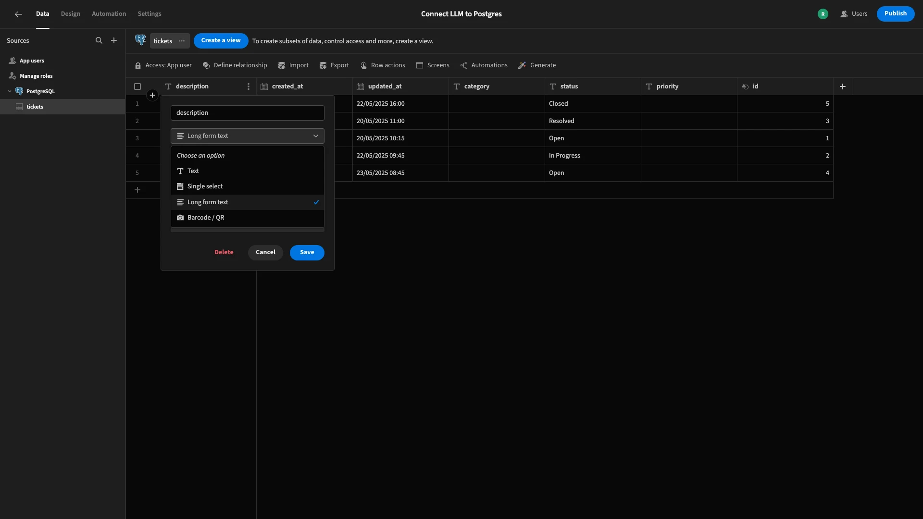923x519 pixels.
Task: Click the Publish button
Action: [x=896, y=14]
